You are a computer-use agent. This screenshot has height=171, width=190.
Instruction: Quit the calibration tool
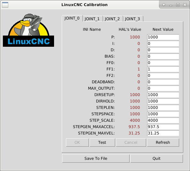[156, 159]
